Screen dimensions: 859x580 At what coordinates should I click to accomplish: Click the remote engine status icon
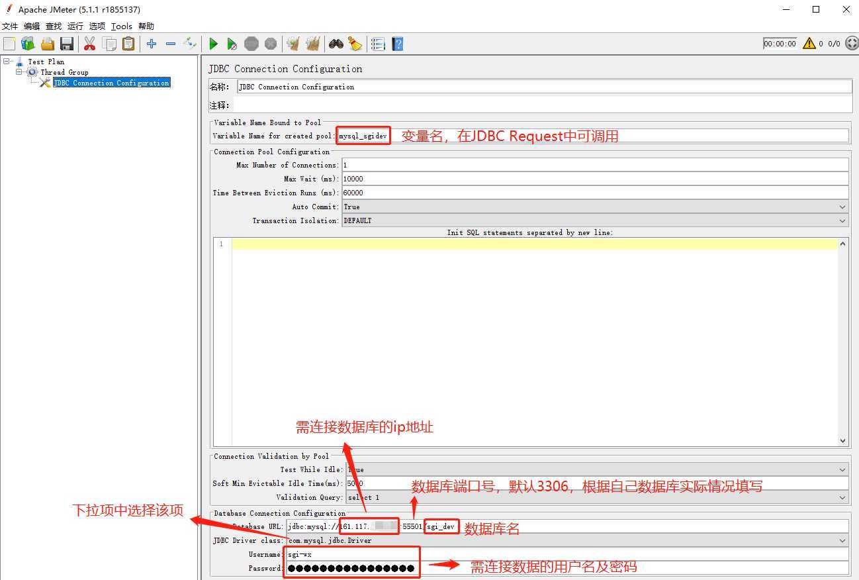point(851,44)
